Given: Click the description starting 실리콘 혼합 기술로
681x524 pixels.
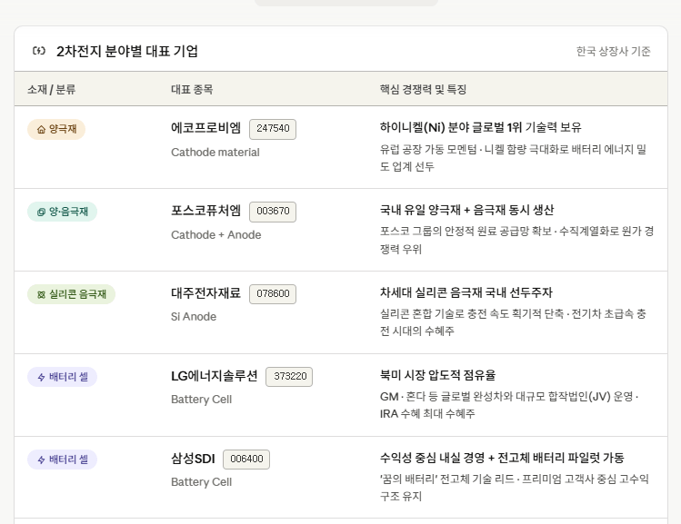Looking at the screenshot, I should click(x=514, y=322).
